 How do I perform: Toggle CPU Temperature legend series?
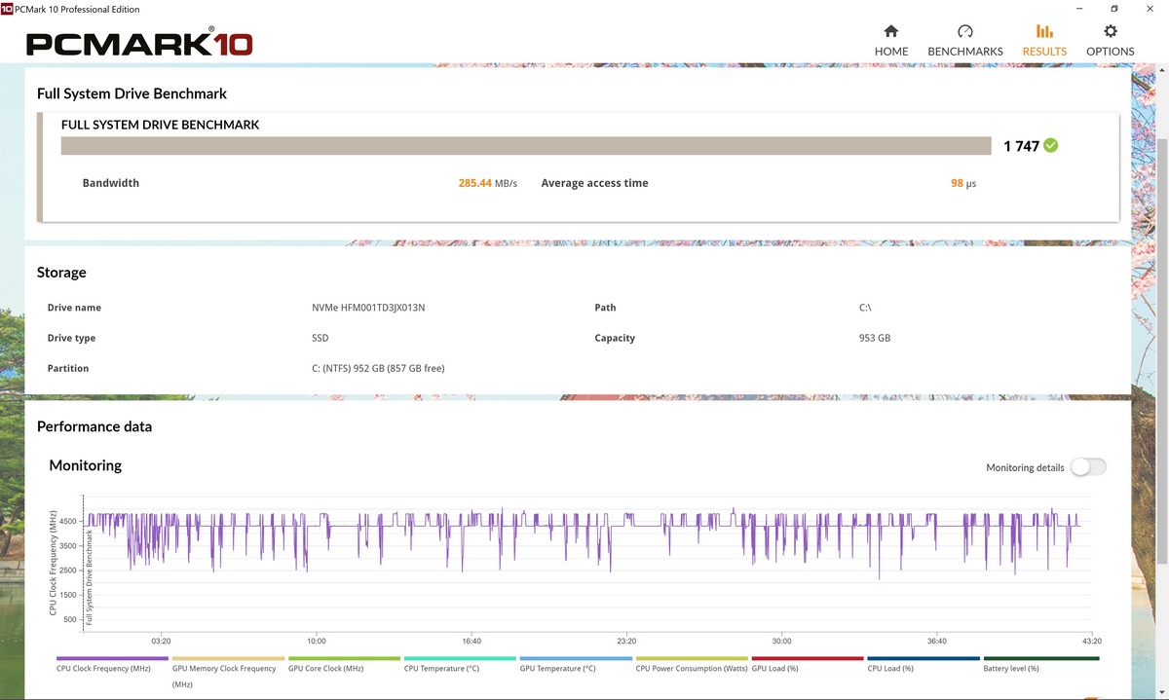441,669
